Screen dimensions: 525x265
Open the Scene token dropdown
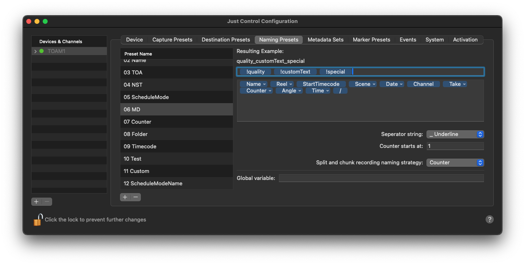pos(363,84)
